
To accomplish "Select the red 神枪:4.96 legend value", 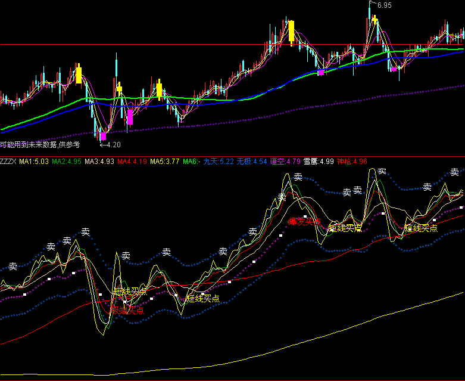I will click(352, 162).
